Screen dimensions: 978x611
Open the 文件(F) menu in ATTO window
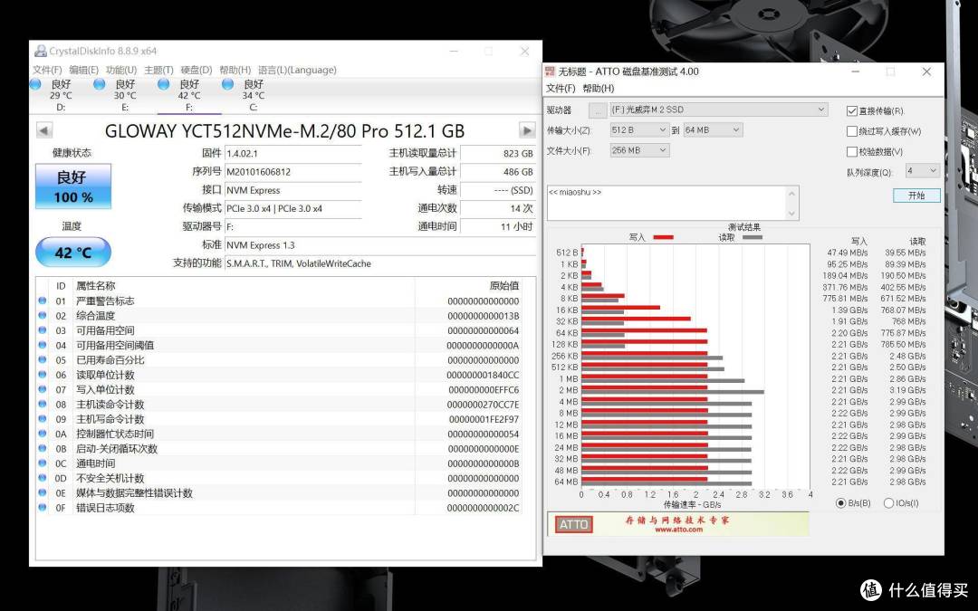[561, 89]
